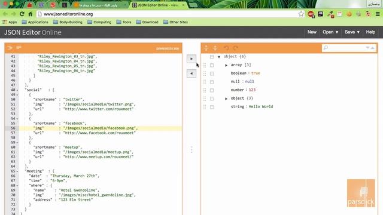Copy tree to code with the left arrow
The height and width of the screenshot is (215, 383).
pyautogui.click(x=191, y=73)
